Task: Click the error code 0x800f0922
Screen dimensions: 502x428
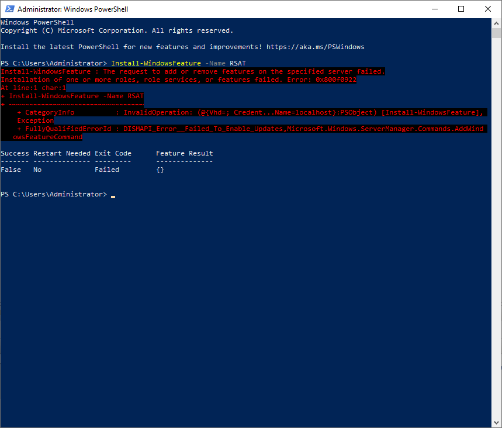Action: (x=336, y=80)
